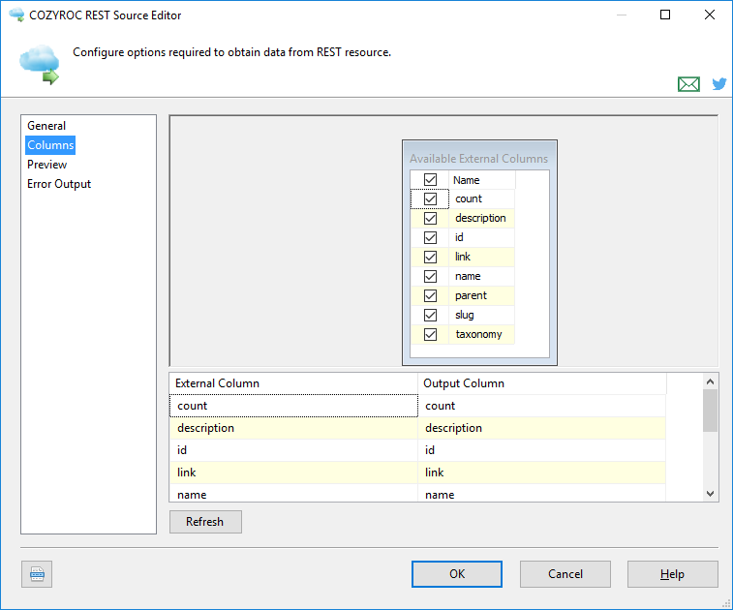Select the id External Column cell
The image size is (733, 610).
pos(293,450)
